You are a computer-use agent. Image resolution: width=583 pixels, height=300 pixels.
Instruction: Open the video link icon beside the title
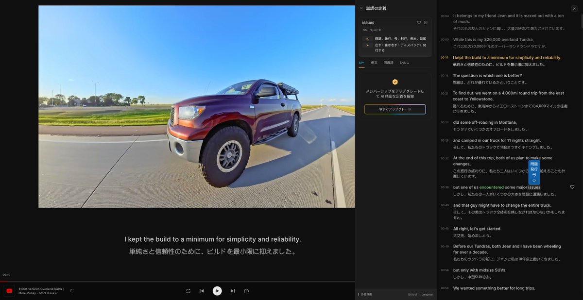[72, 291]
